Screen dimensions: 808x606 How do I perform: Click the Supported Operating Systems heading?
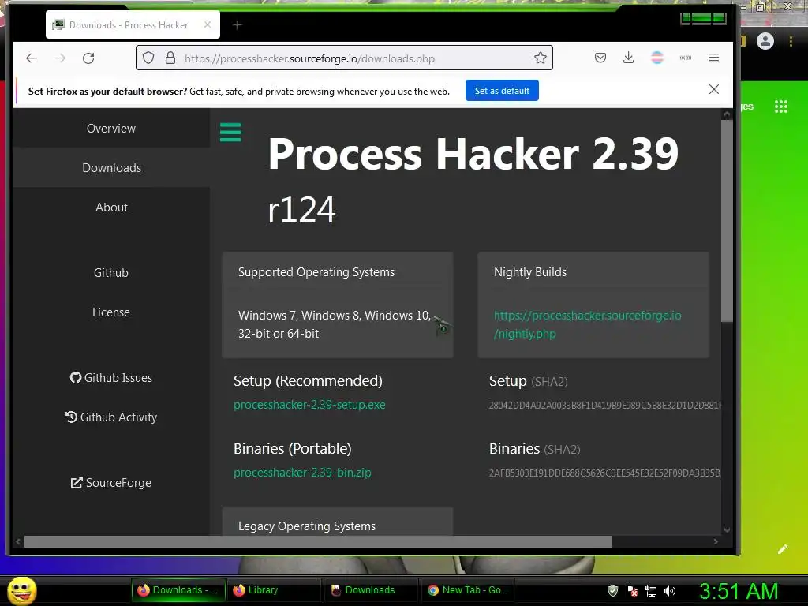click(x=316, y=272)
